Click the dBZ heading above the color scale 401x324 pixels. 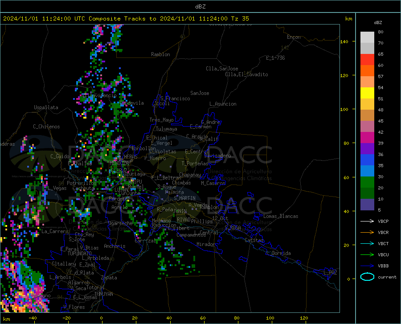click(378, 22)
